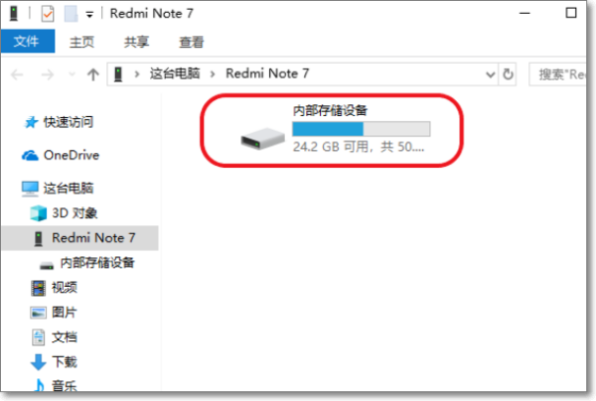Switch to the 主页 ribbon tab
Screen dimensions: 596x401
[81, 42]
